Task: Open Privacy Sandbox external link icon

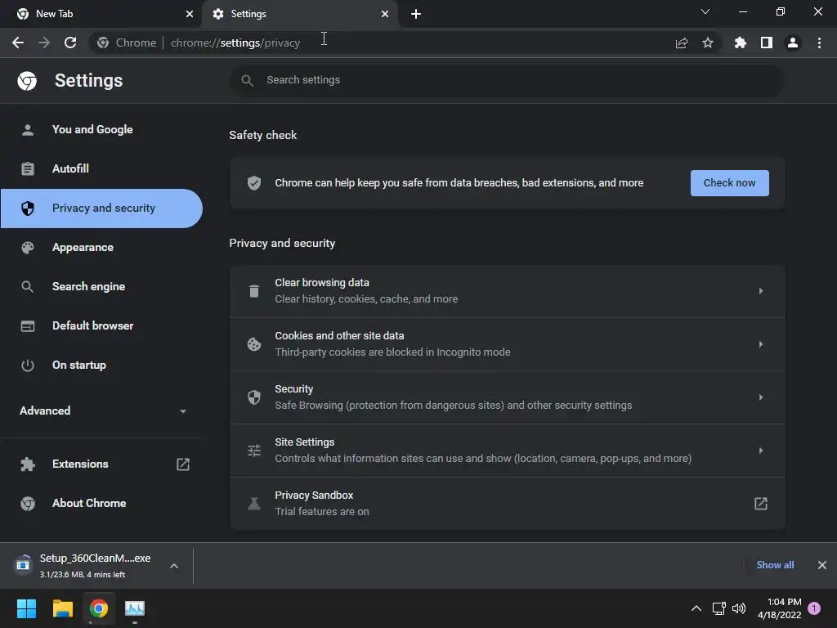Action: click(x=761, y=504)
